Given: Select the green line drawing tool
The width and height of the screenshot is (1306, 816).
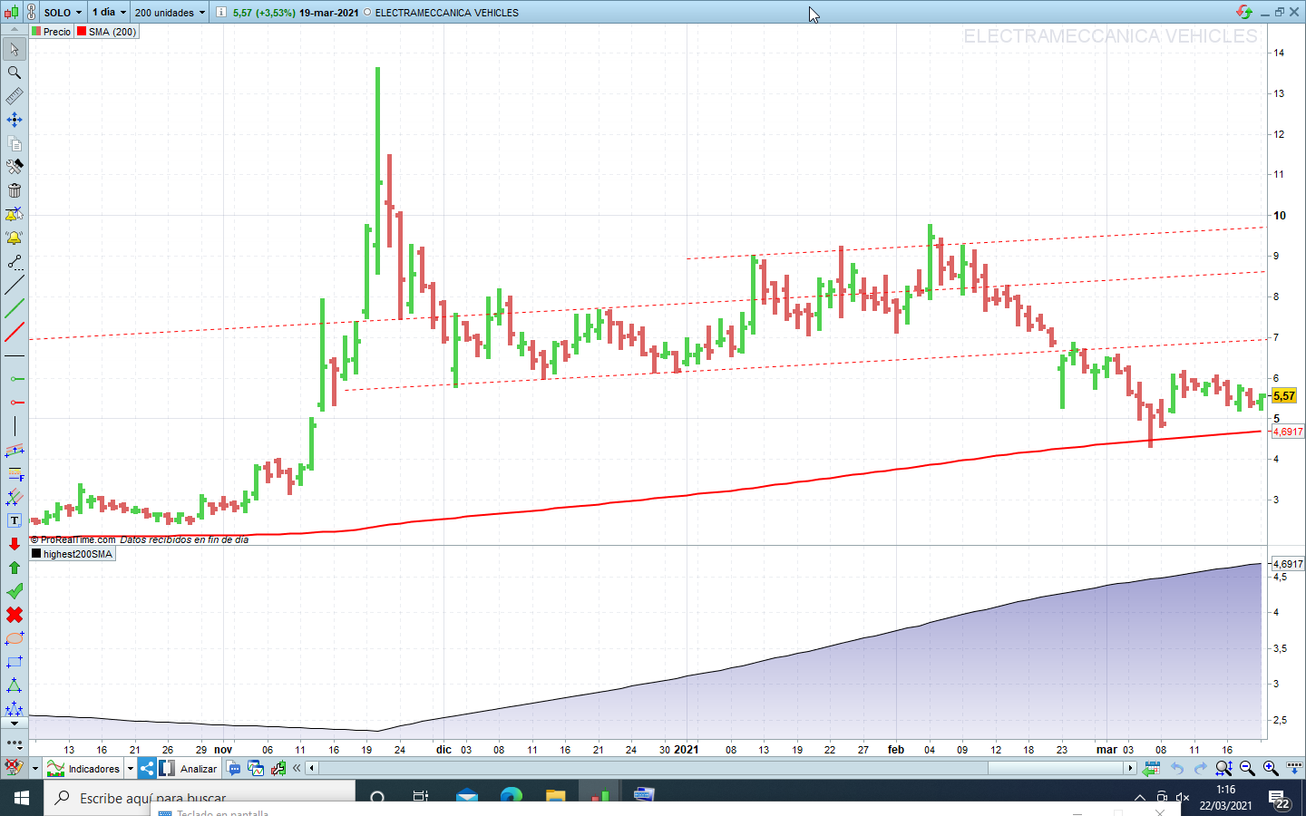Looking at the screenshot, I should [15, 308].
